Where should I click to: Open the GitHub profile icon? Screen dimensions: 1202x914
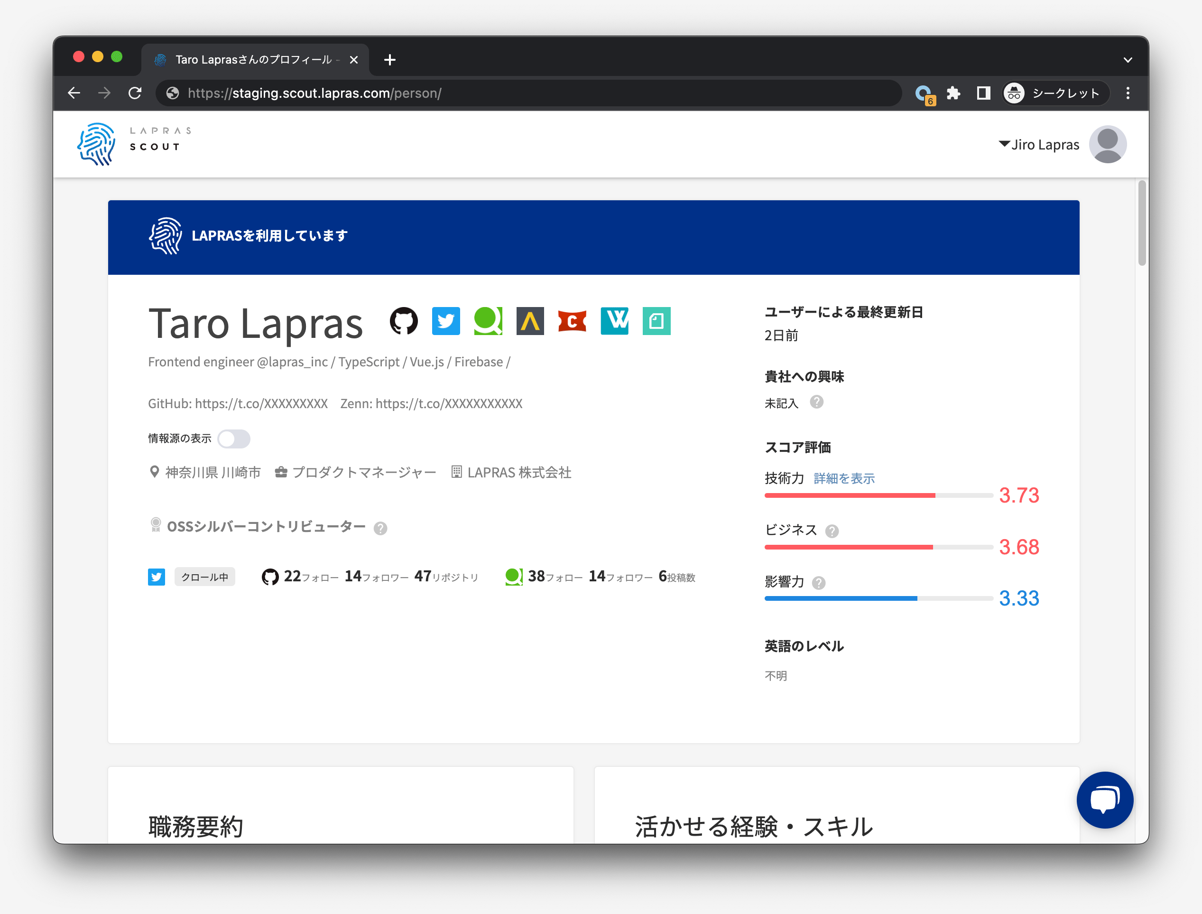[x=404, y=322]
